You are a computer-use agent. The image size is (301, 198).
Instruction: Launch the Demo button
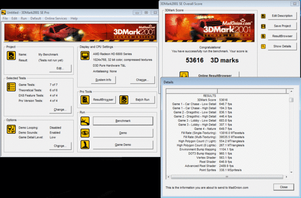[x=123, y=133]
